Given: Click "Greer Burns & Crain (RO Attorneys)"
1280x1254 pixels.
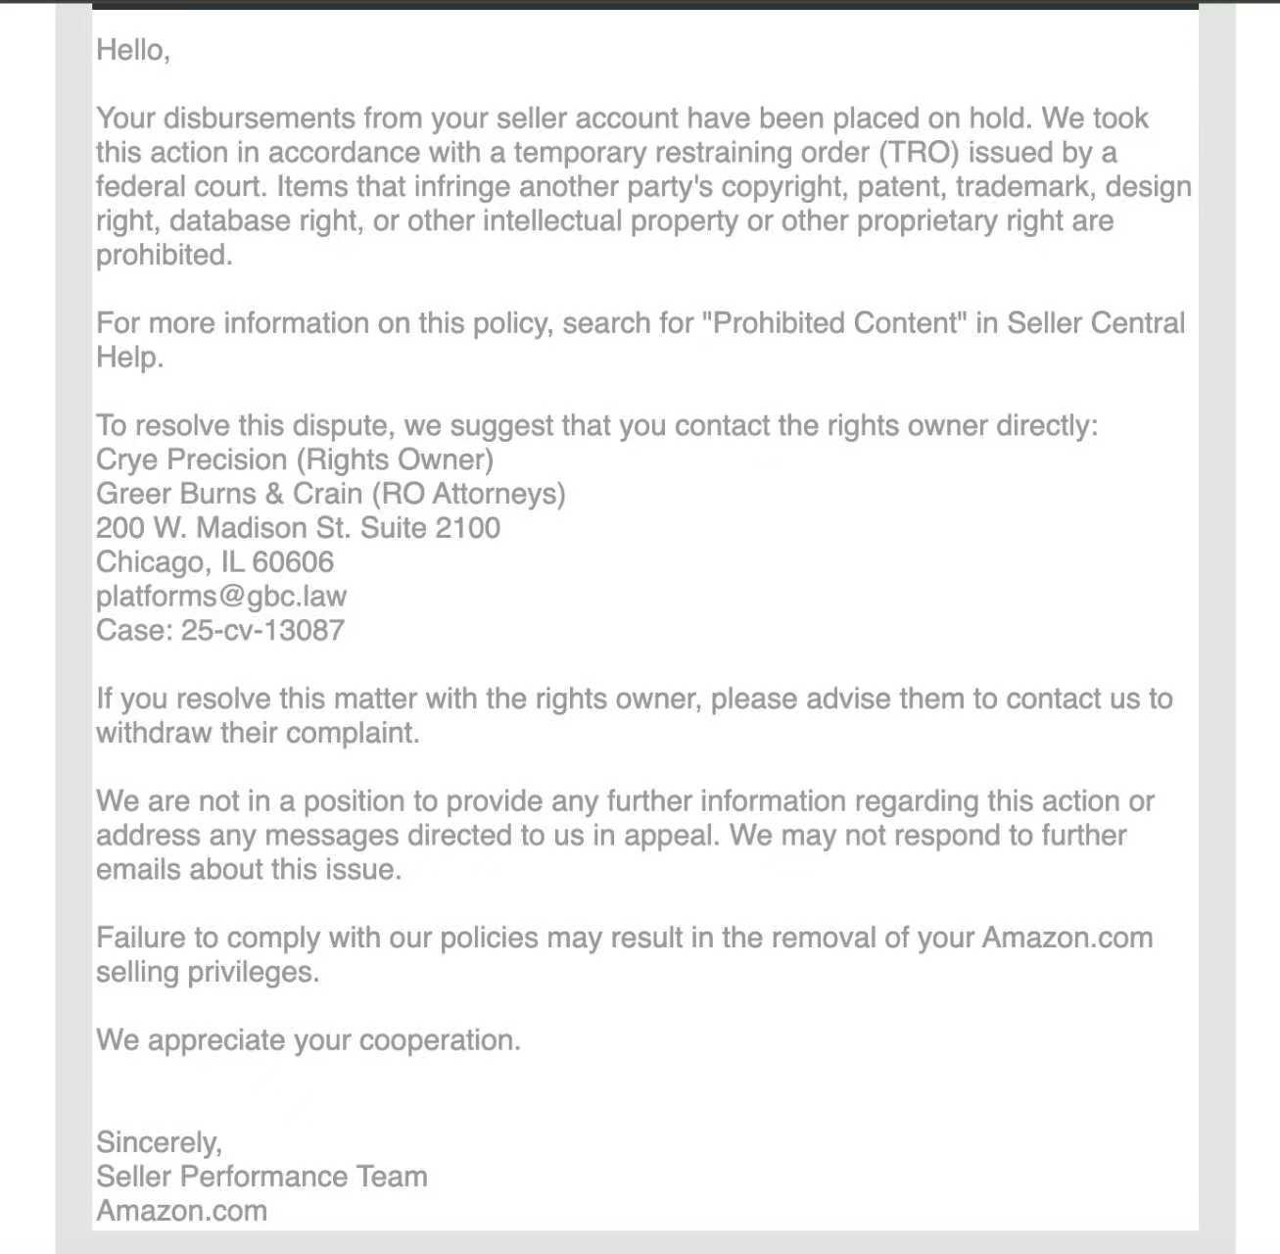Looking at the screenshot, I should pos(331,493).
